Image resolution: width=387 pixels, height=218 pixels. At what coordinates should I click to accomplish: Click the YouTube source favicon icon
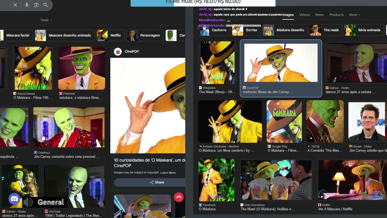pyautogui.click(x=46, y=211)
